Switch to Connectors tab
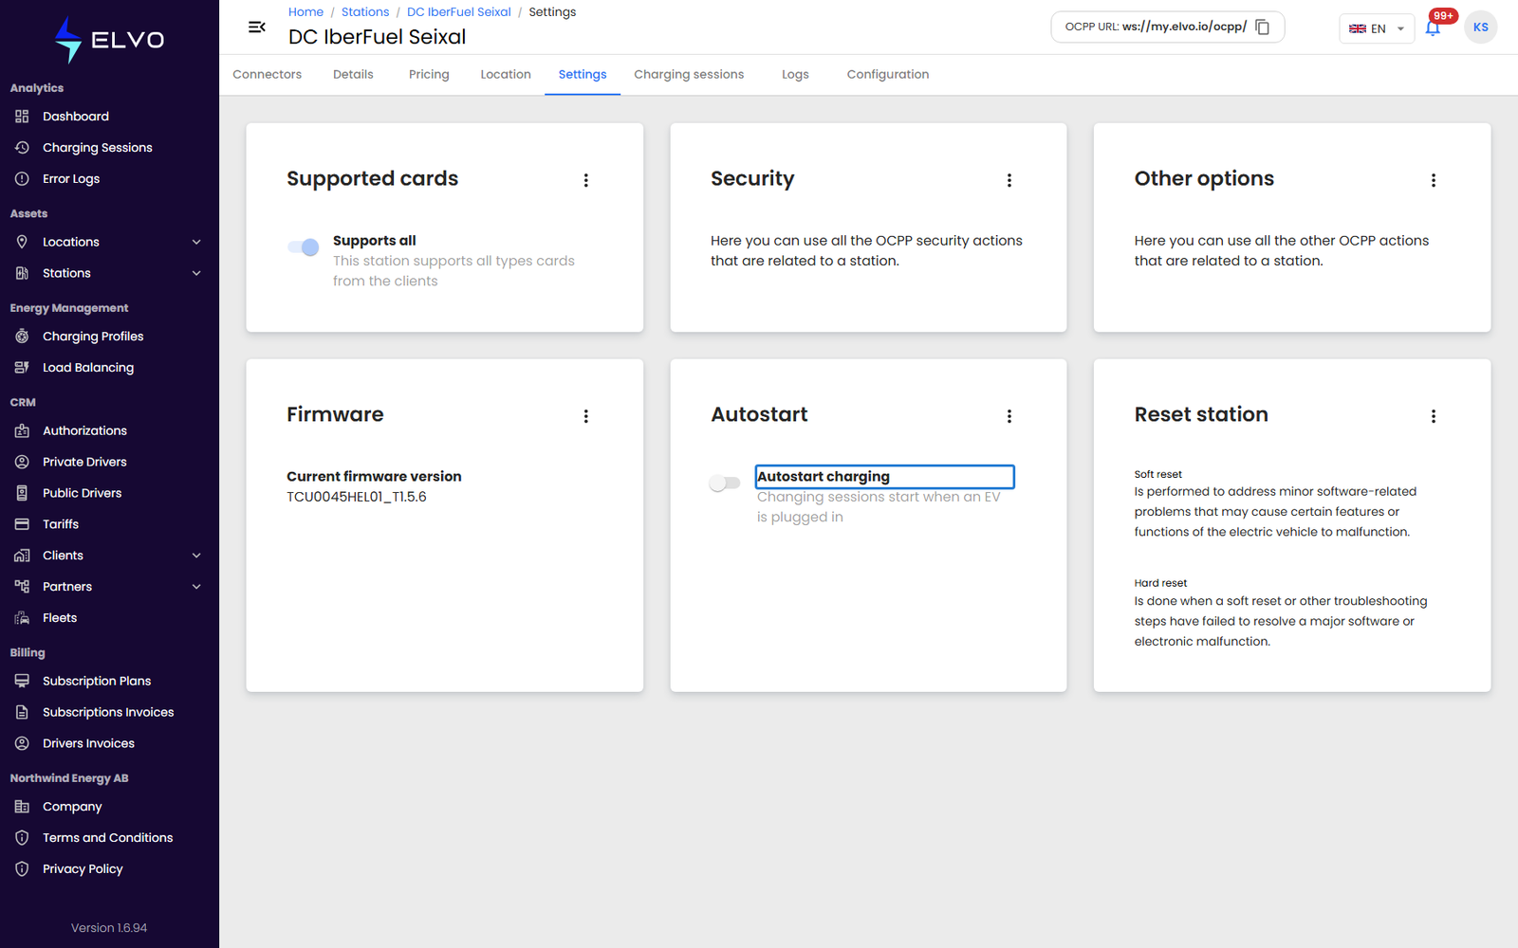Screen dimensions: 1518x948 tap(268, 75)
